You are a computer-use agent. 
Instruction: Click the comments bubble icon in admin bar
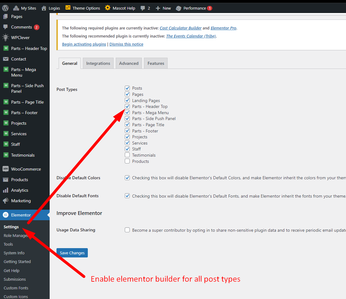[143, 8]
